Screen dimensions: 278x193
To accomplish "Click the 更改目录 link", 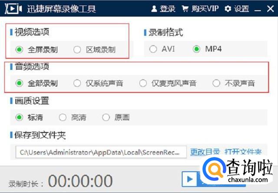I will pyautogui.click(x=205, y=152).
